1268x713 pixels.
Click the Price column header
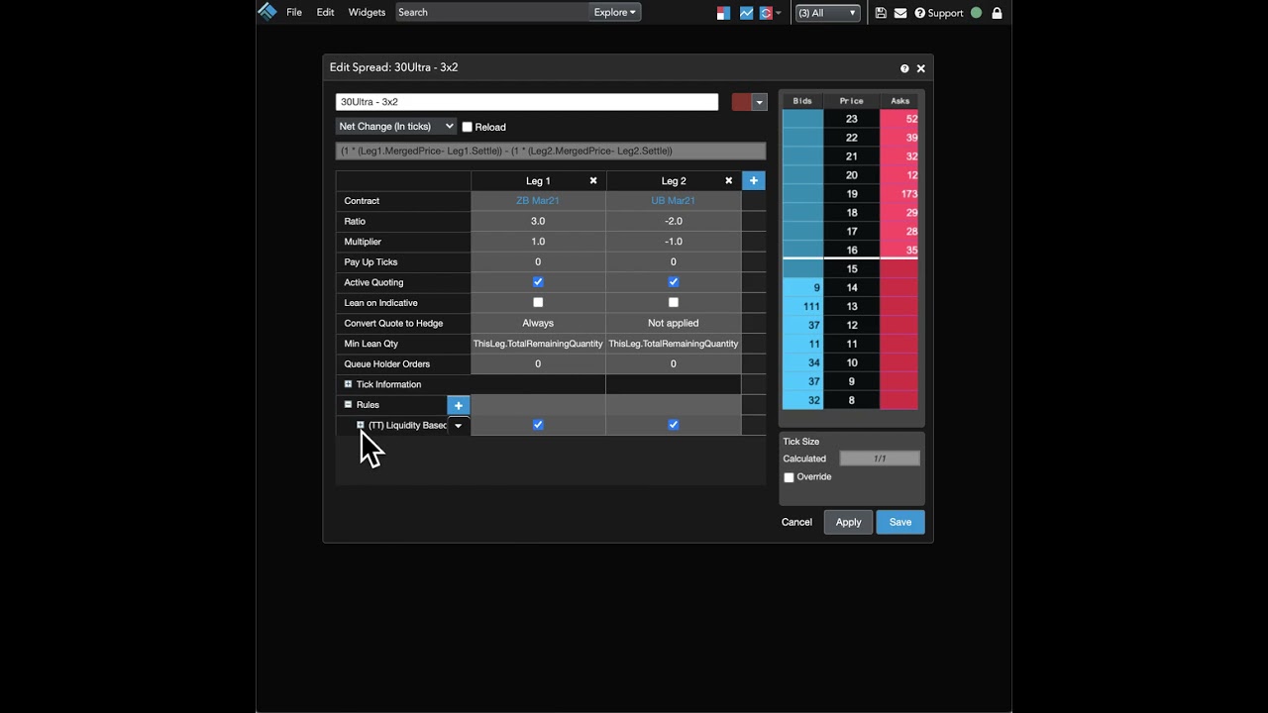click(852, 101)
